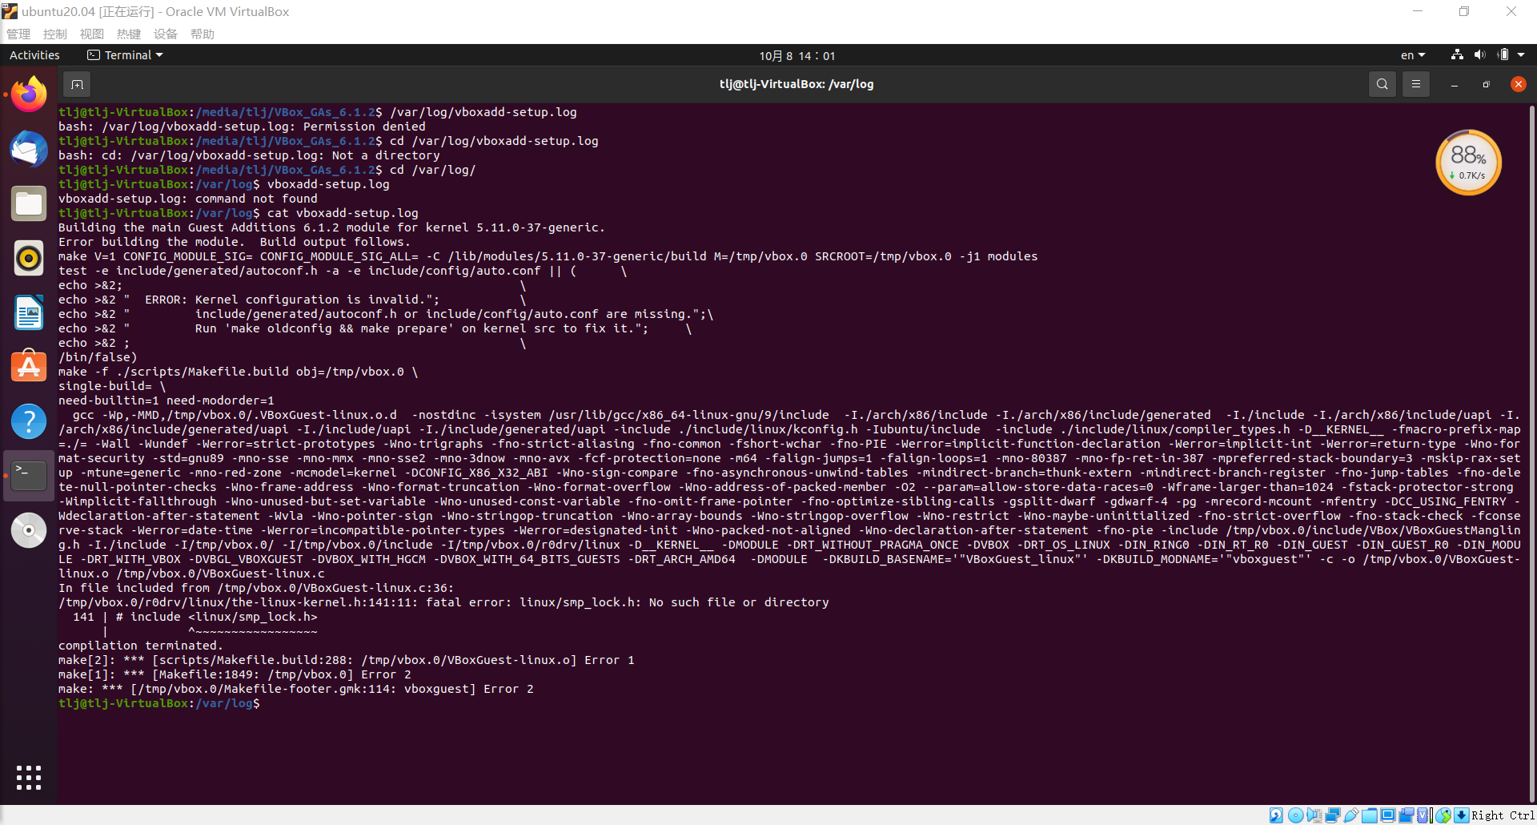Open the Terminal dropdown in the top bar
1537x825 pixels.
(x=125, y=54)
